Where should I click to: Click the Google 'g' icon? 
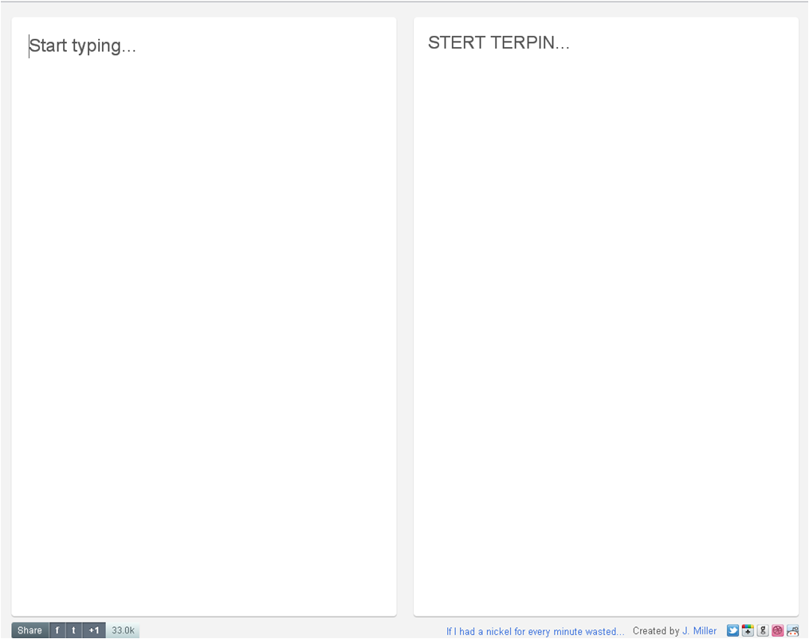tap(763, 630)
